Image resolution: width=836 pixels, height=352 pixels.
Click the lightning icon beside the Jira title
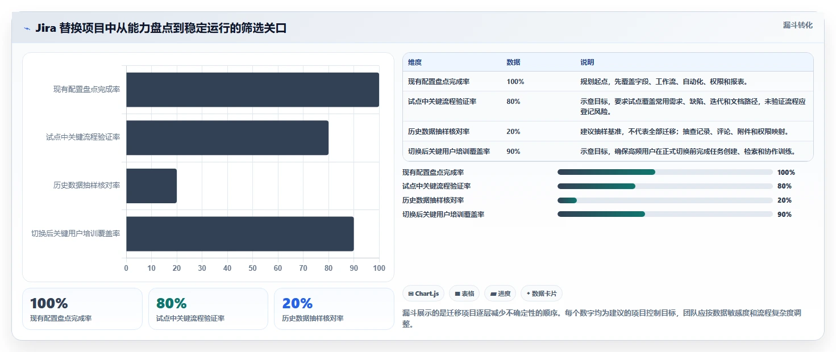27,28
